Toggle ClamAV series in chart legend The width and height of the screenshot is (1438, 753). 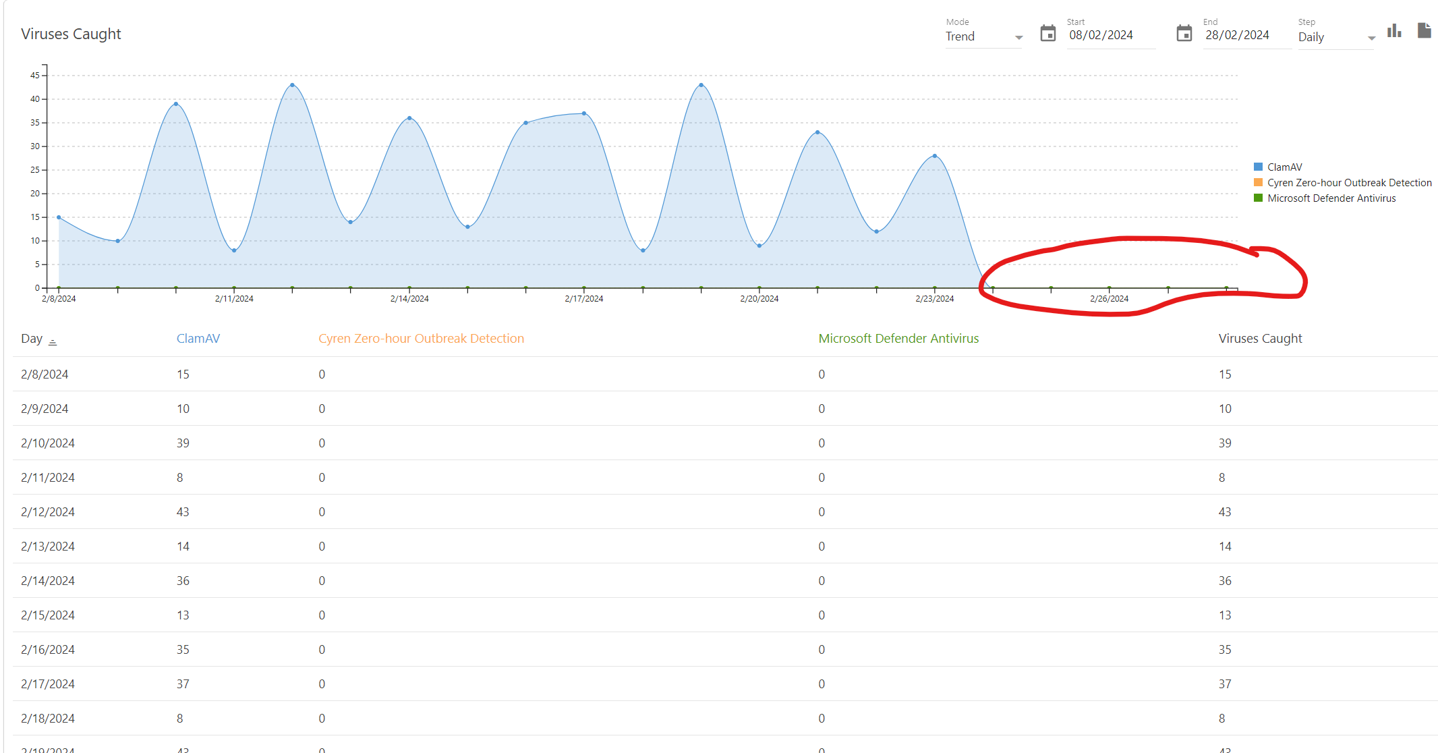(1284, 167)
